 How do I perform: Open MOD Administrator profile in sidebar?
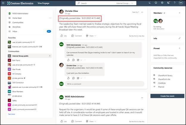(x=20, y=13)
